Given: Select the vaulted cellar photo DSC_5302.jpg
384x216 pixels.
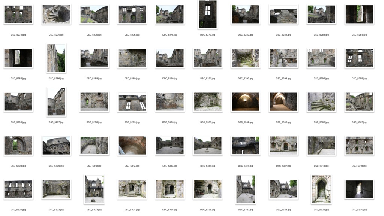Looking at the screenshot, I should pos(245,101).
